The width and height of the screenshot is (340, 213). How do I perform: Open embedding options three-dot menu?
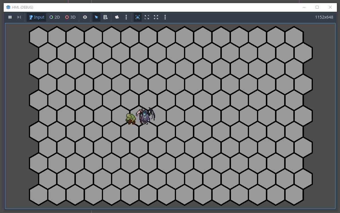point(165,17)
